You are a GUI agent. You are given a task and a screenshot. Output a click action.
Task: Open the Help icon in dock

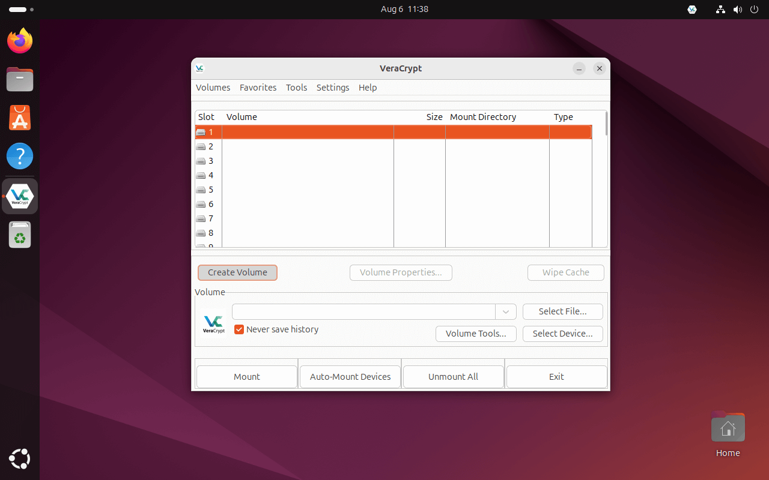20,156
